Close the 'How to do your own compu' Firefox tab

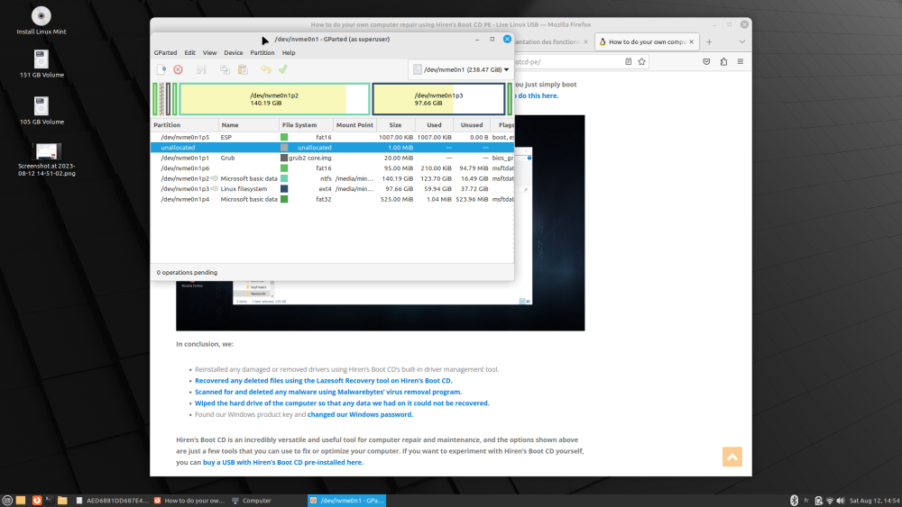point(692,42)
